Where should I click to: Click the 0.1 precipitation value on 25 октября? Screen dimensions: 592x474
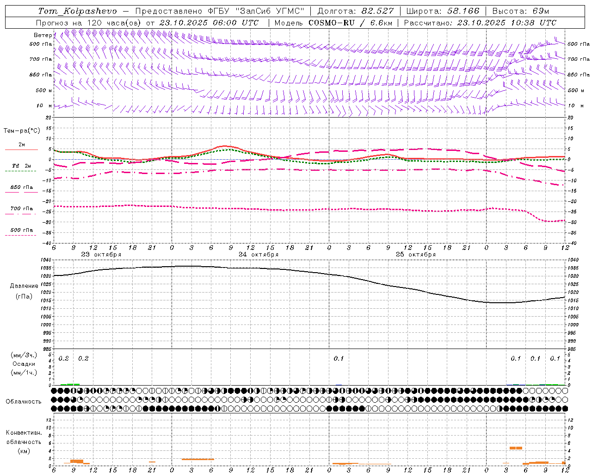click(339, 359)
